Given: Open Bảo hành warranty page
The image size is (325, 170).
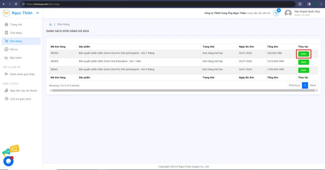Looking at the screenshot, I should click(x=16, y=58).
